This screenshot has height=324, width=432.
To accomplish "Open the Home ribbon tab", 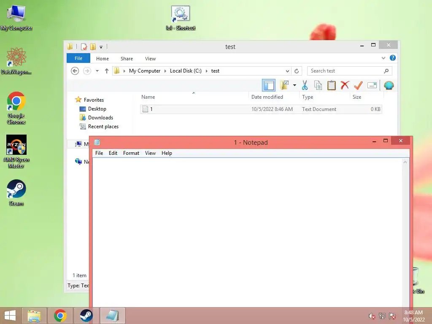I will [103, 59].
